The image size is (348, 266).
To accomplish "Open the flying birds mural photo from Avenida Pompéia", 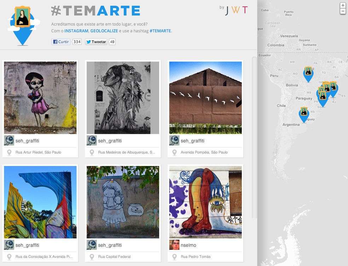I will pyautogui.click(x=205, y=98).
